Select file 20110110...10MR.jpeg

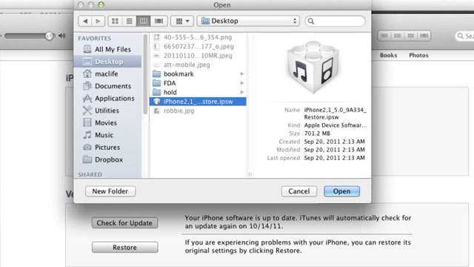pos(198,56)
